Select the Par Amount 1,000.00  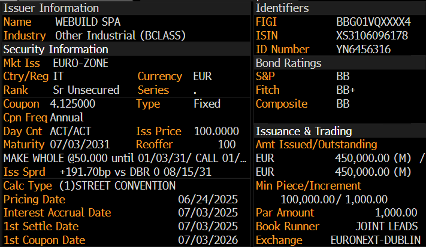click(396, 213)
